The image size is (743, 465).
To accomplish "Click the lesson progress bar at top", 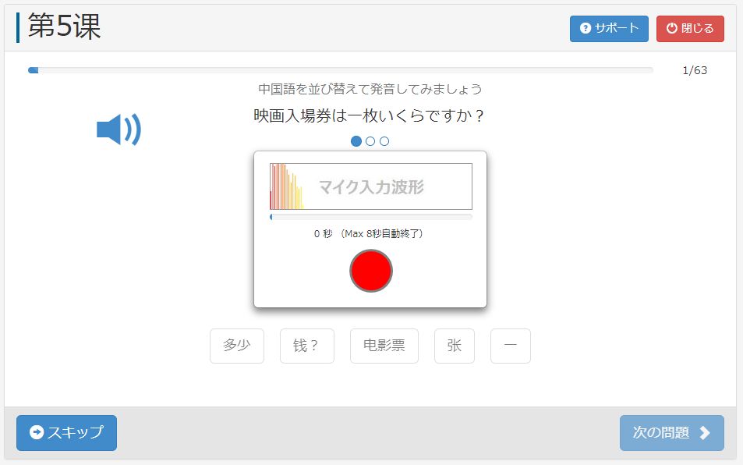I will pyautogui.click(x=340, y=70).
